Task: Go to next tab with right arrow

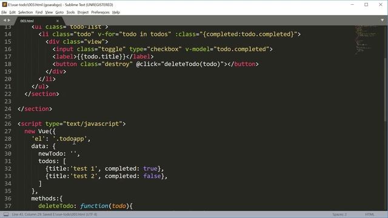Action: [x=8, y=20]
